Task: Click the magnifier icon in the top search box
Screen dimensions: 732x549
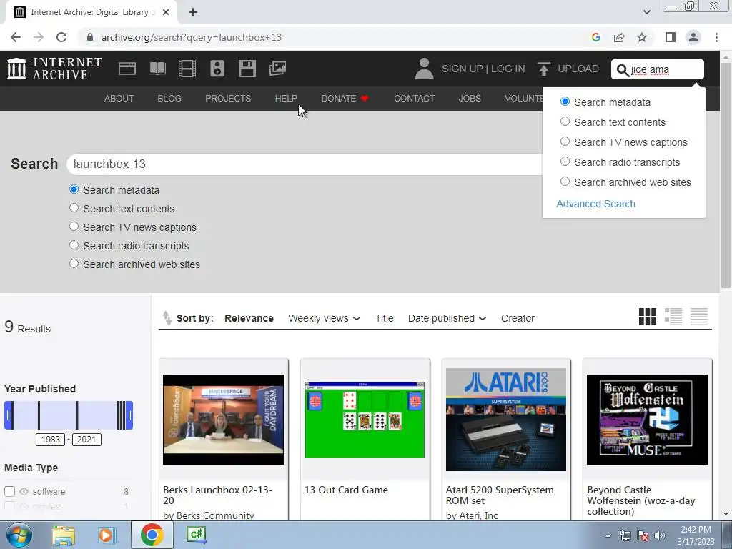Action: 623,70
